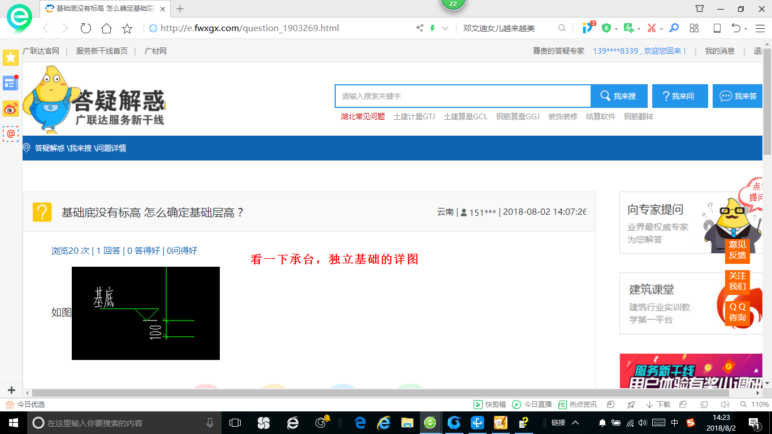The image size is (772, 434).
Task: Expand the translate icon dropdown arrow
Action: pyautogui.click(x=639, y=29)
